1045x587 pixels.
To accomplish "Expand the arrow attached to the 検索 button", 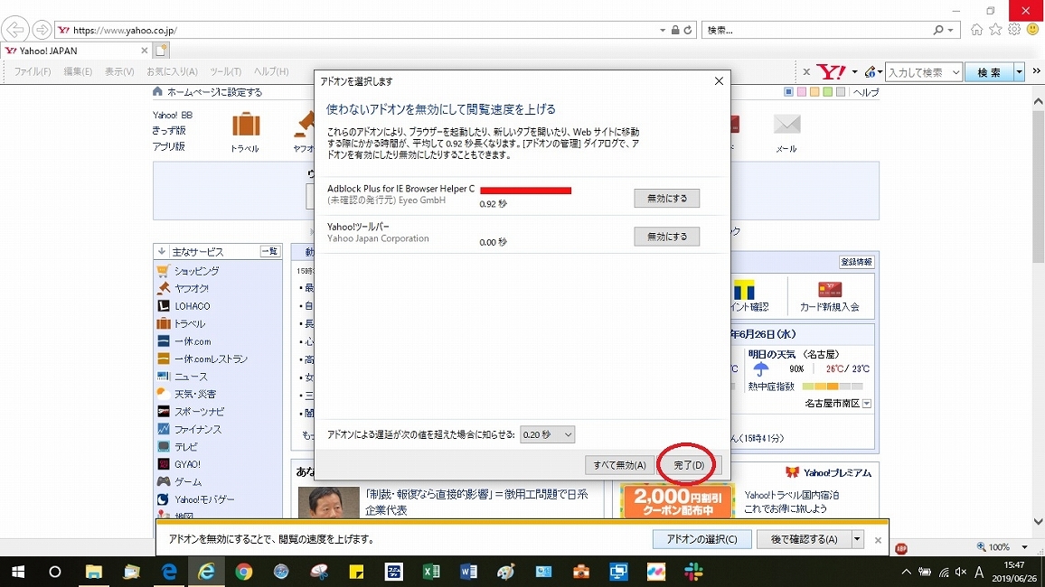I will tap(1019, 72).
